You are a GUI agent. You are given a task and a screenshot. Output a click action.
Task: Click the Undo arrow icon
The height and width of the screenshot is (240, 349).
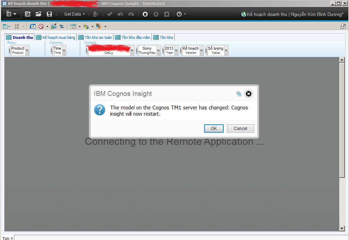pyautogui.click(x=120, y=14)
